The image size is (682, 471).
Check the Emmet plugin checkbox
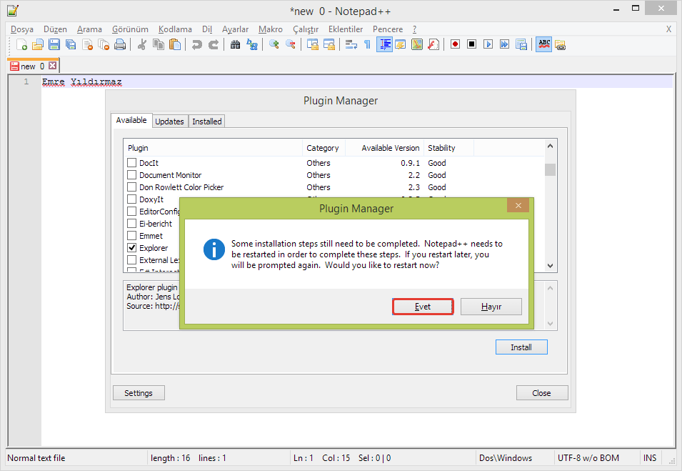[132, 236]
